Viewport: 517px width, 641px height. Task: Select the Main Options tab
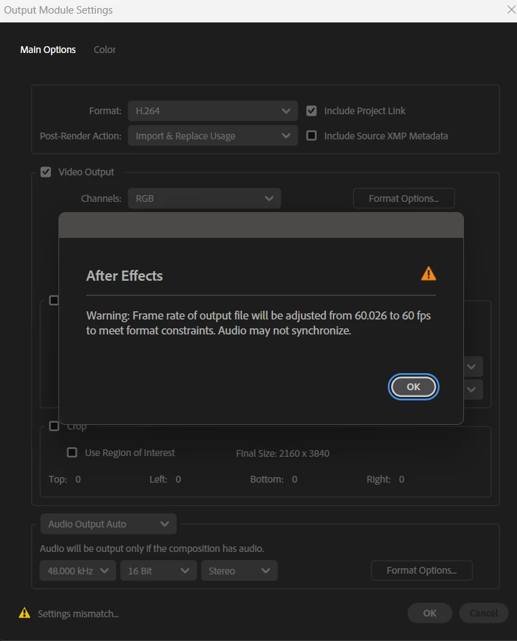coord(48,50)
